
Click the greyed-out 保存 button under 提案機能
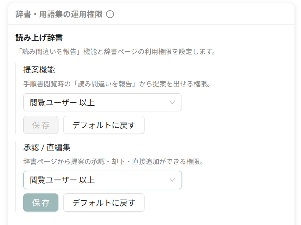[41, 125]
